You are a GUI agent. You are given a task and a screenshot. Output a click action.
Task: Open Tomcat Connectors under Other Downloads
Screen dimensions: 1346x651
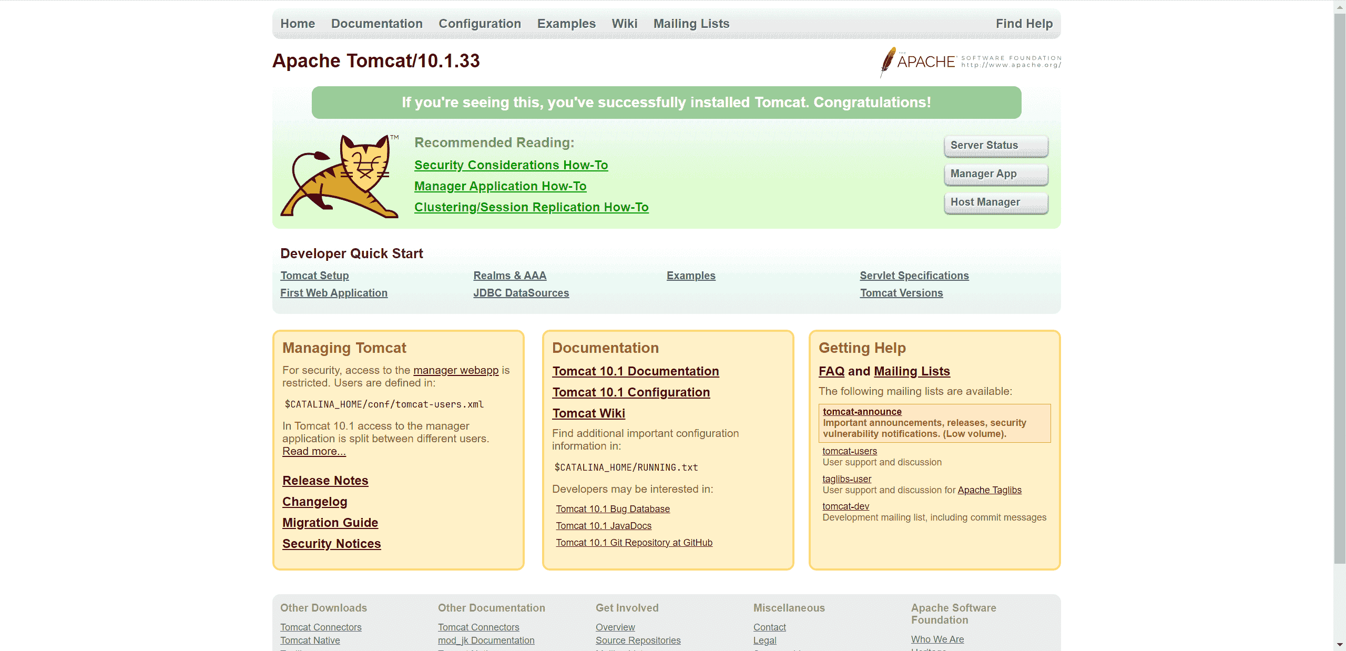(321, 627)
